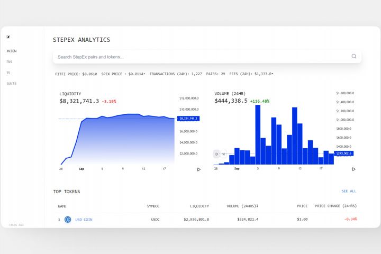Click the SPEX PRICE: $0.0114 stat
381x254 pixels.
(123, 74)
